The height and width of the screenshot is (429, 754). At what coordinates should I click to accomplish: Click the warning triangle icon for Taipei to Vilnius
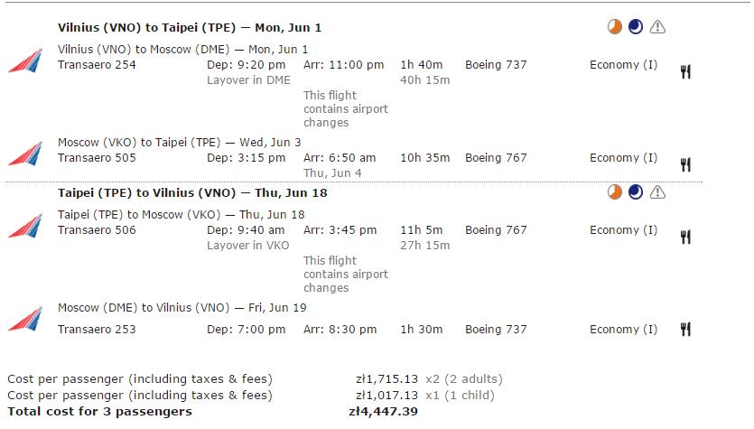[657, 192]
